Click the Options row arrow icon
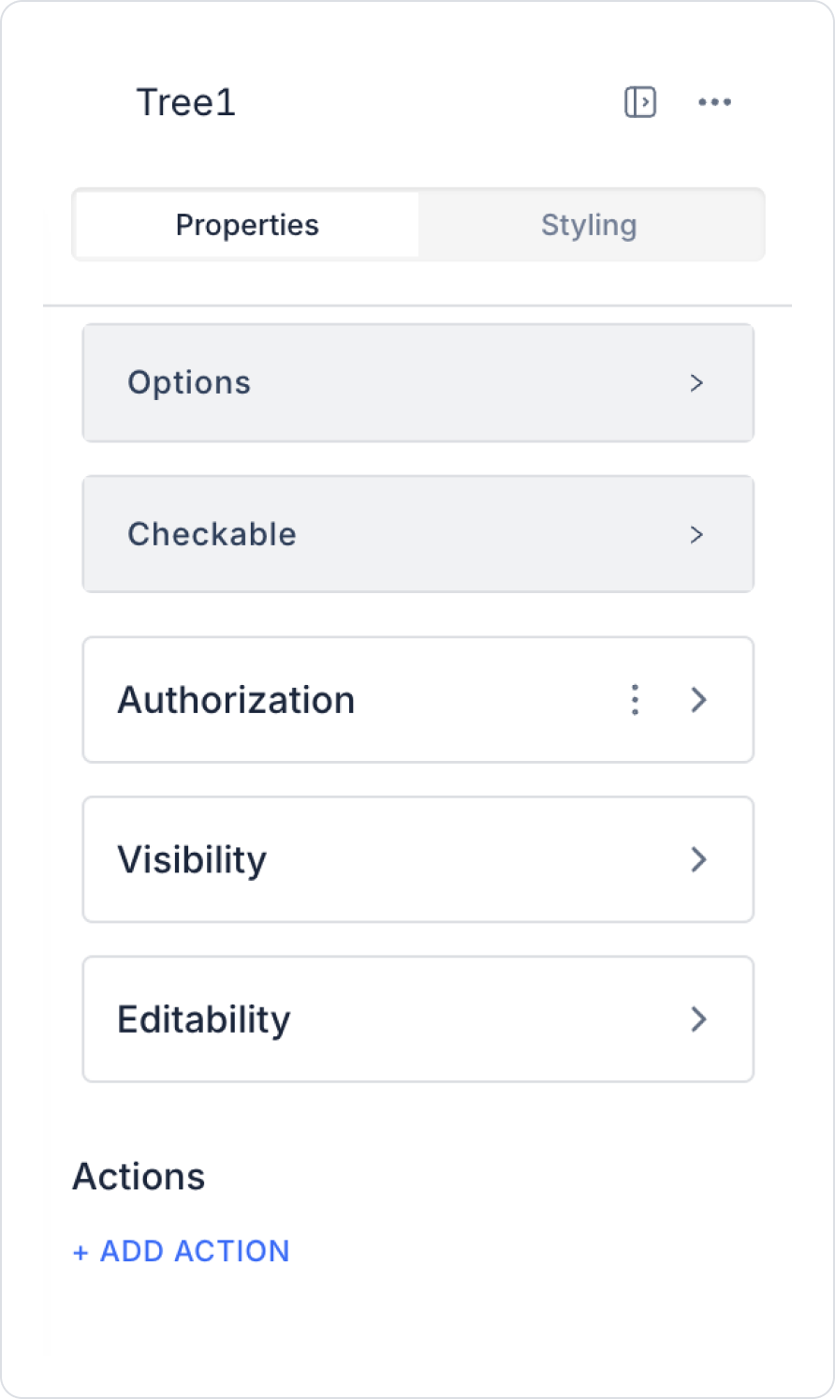835x1399 pixels. [696, 383]
